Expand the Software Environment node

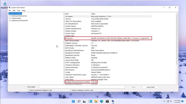coord(10,21)
